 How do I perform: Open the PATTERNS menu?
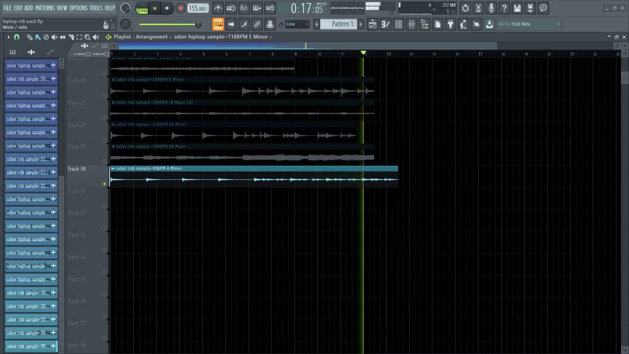(45, 8)
